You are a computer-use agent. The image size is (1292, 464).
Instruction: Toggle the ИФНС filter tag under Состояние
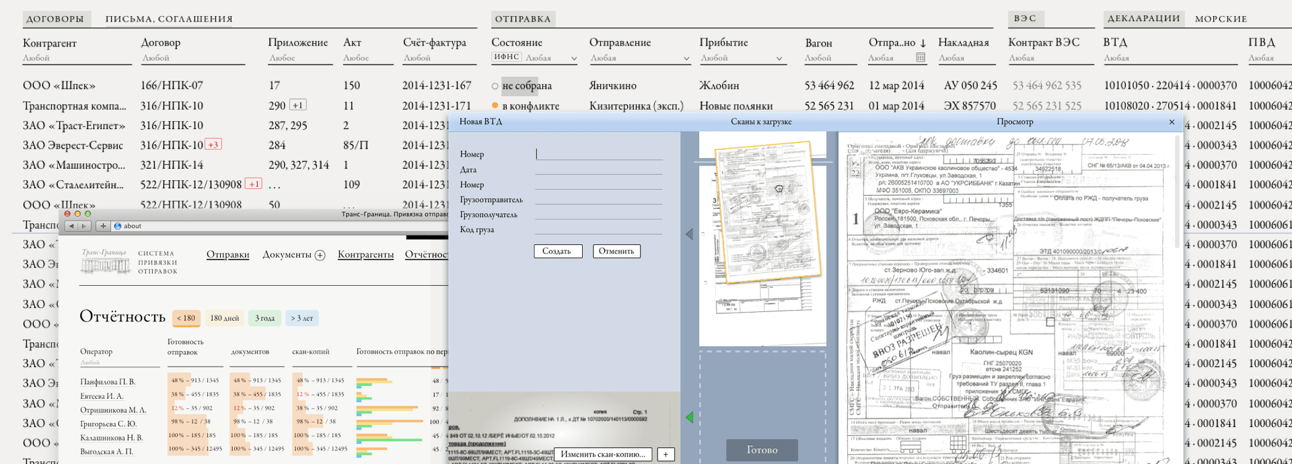coord(506,57)
